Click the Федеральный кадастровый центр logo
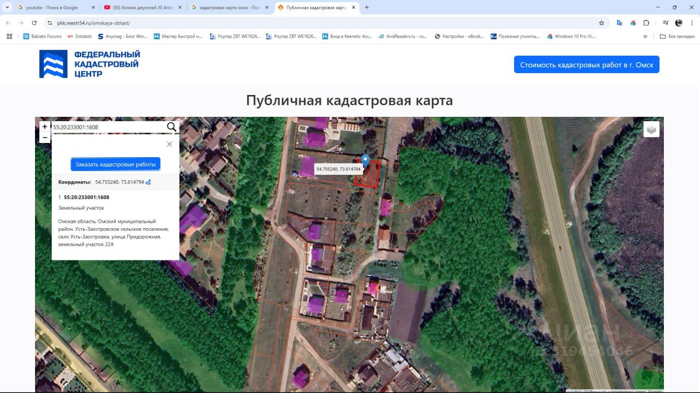Screen dimensions: 700x393 pos(90,64)
